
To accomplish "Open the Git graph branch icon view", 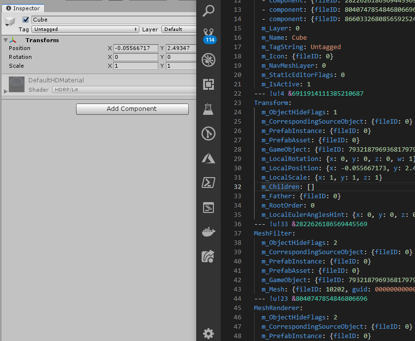I will coord(208,133).
